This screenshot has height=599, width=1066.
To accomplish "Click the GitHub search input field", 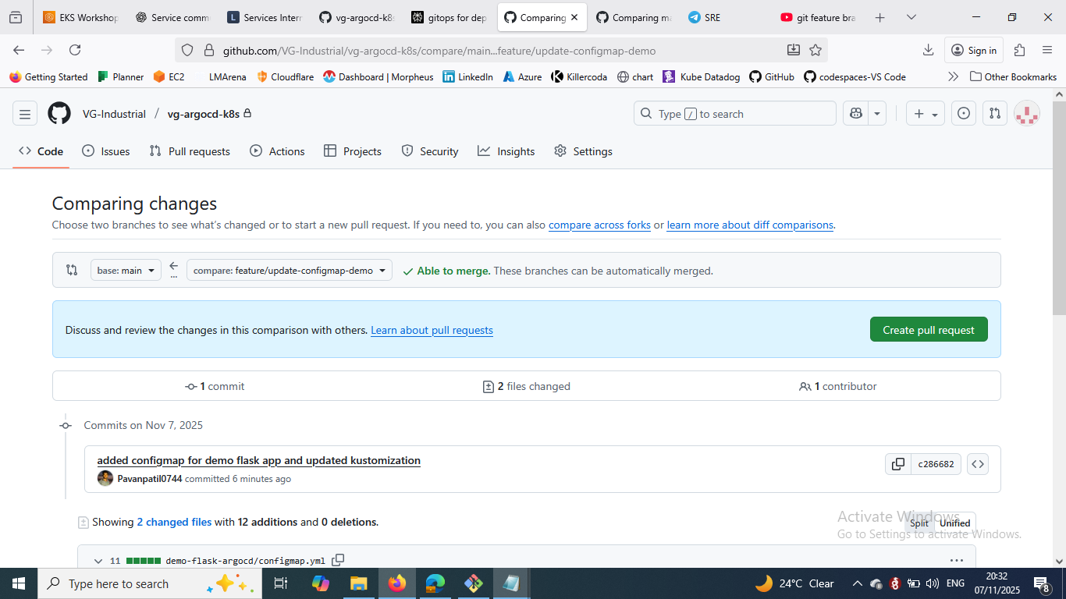I will [x=734, y=114].
